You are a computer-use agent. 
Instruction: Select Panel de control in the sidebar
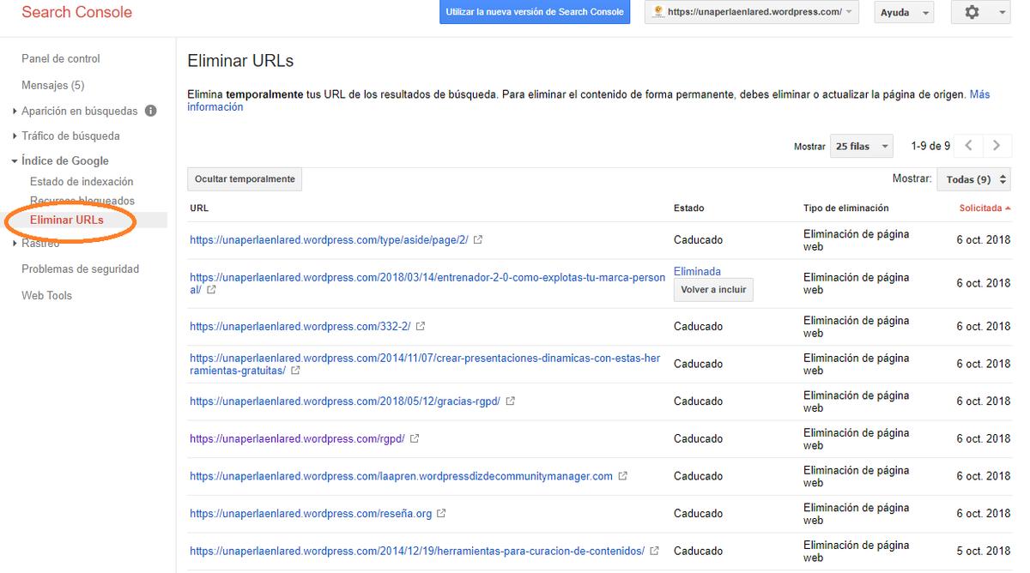[60, 58]
